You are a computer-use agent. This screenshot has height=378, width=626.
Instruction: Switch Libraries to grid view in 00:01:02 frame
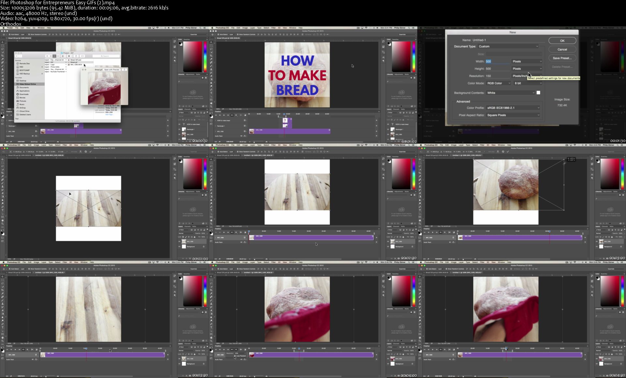pyautogui.click(x=411, y=78)
